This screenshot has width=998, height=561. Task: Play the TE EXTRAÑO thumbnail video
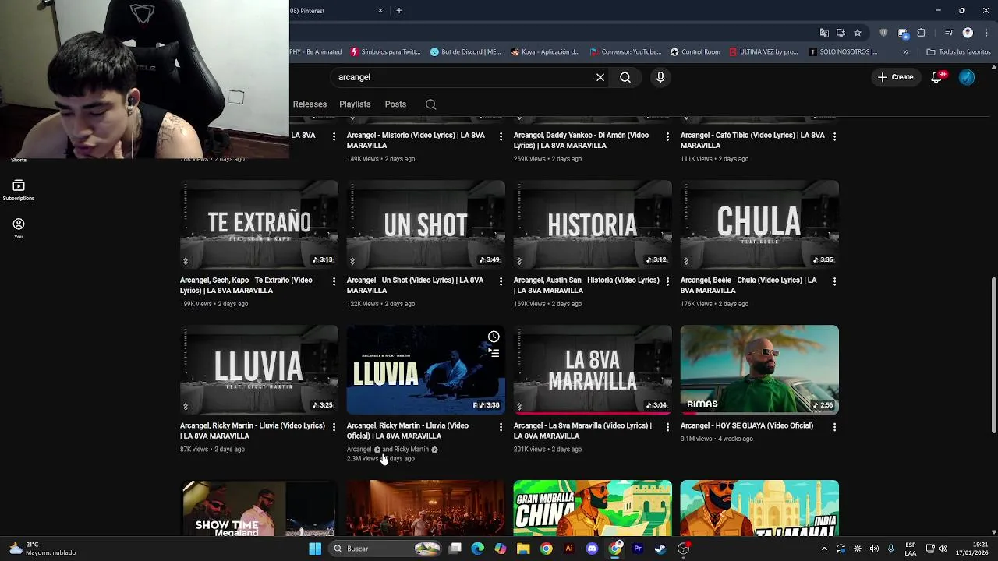[259, 224]
